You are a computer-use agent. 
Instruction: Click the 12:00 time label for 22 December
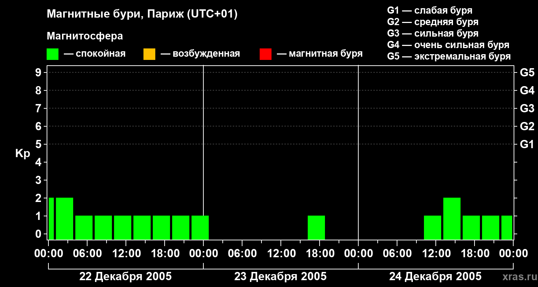[x=126, y=253]
